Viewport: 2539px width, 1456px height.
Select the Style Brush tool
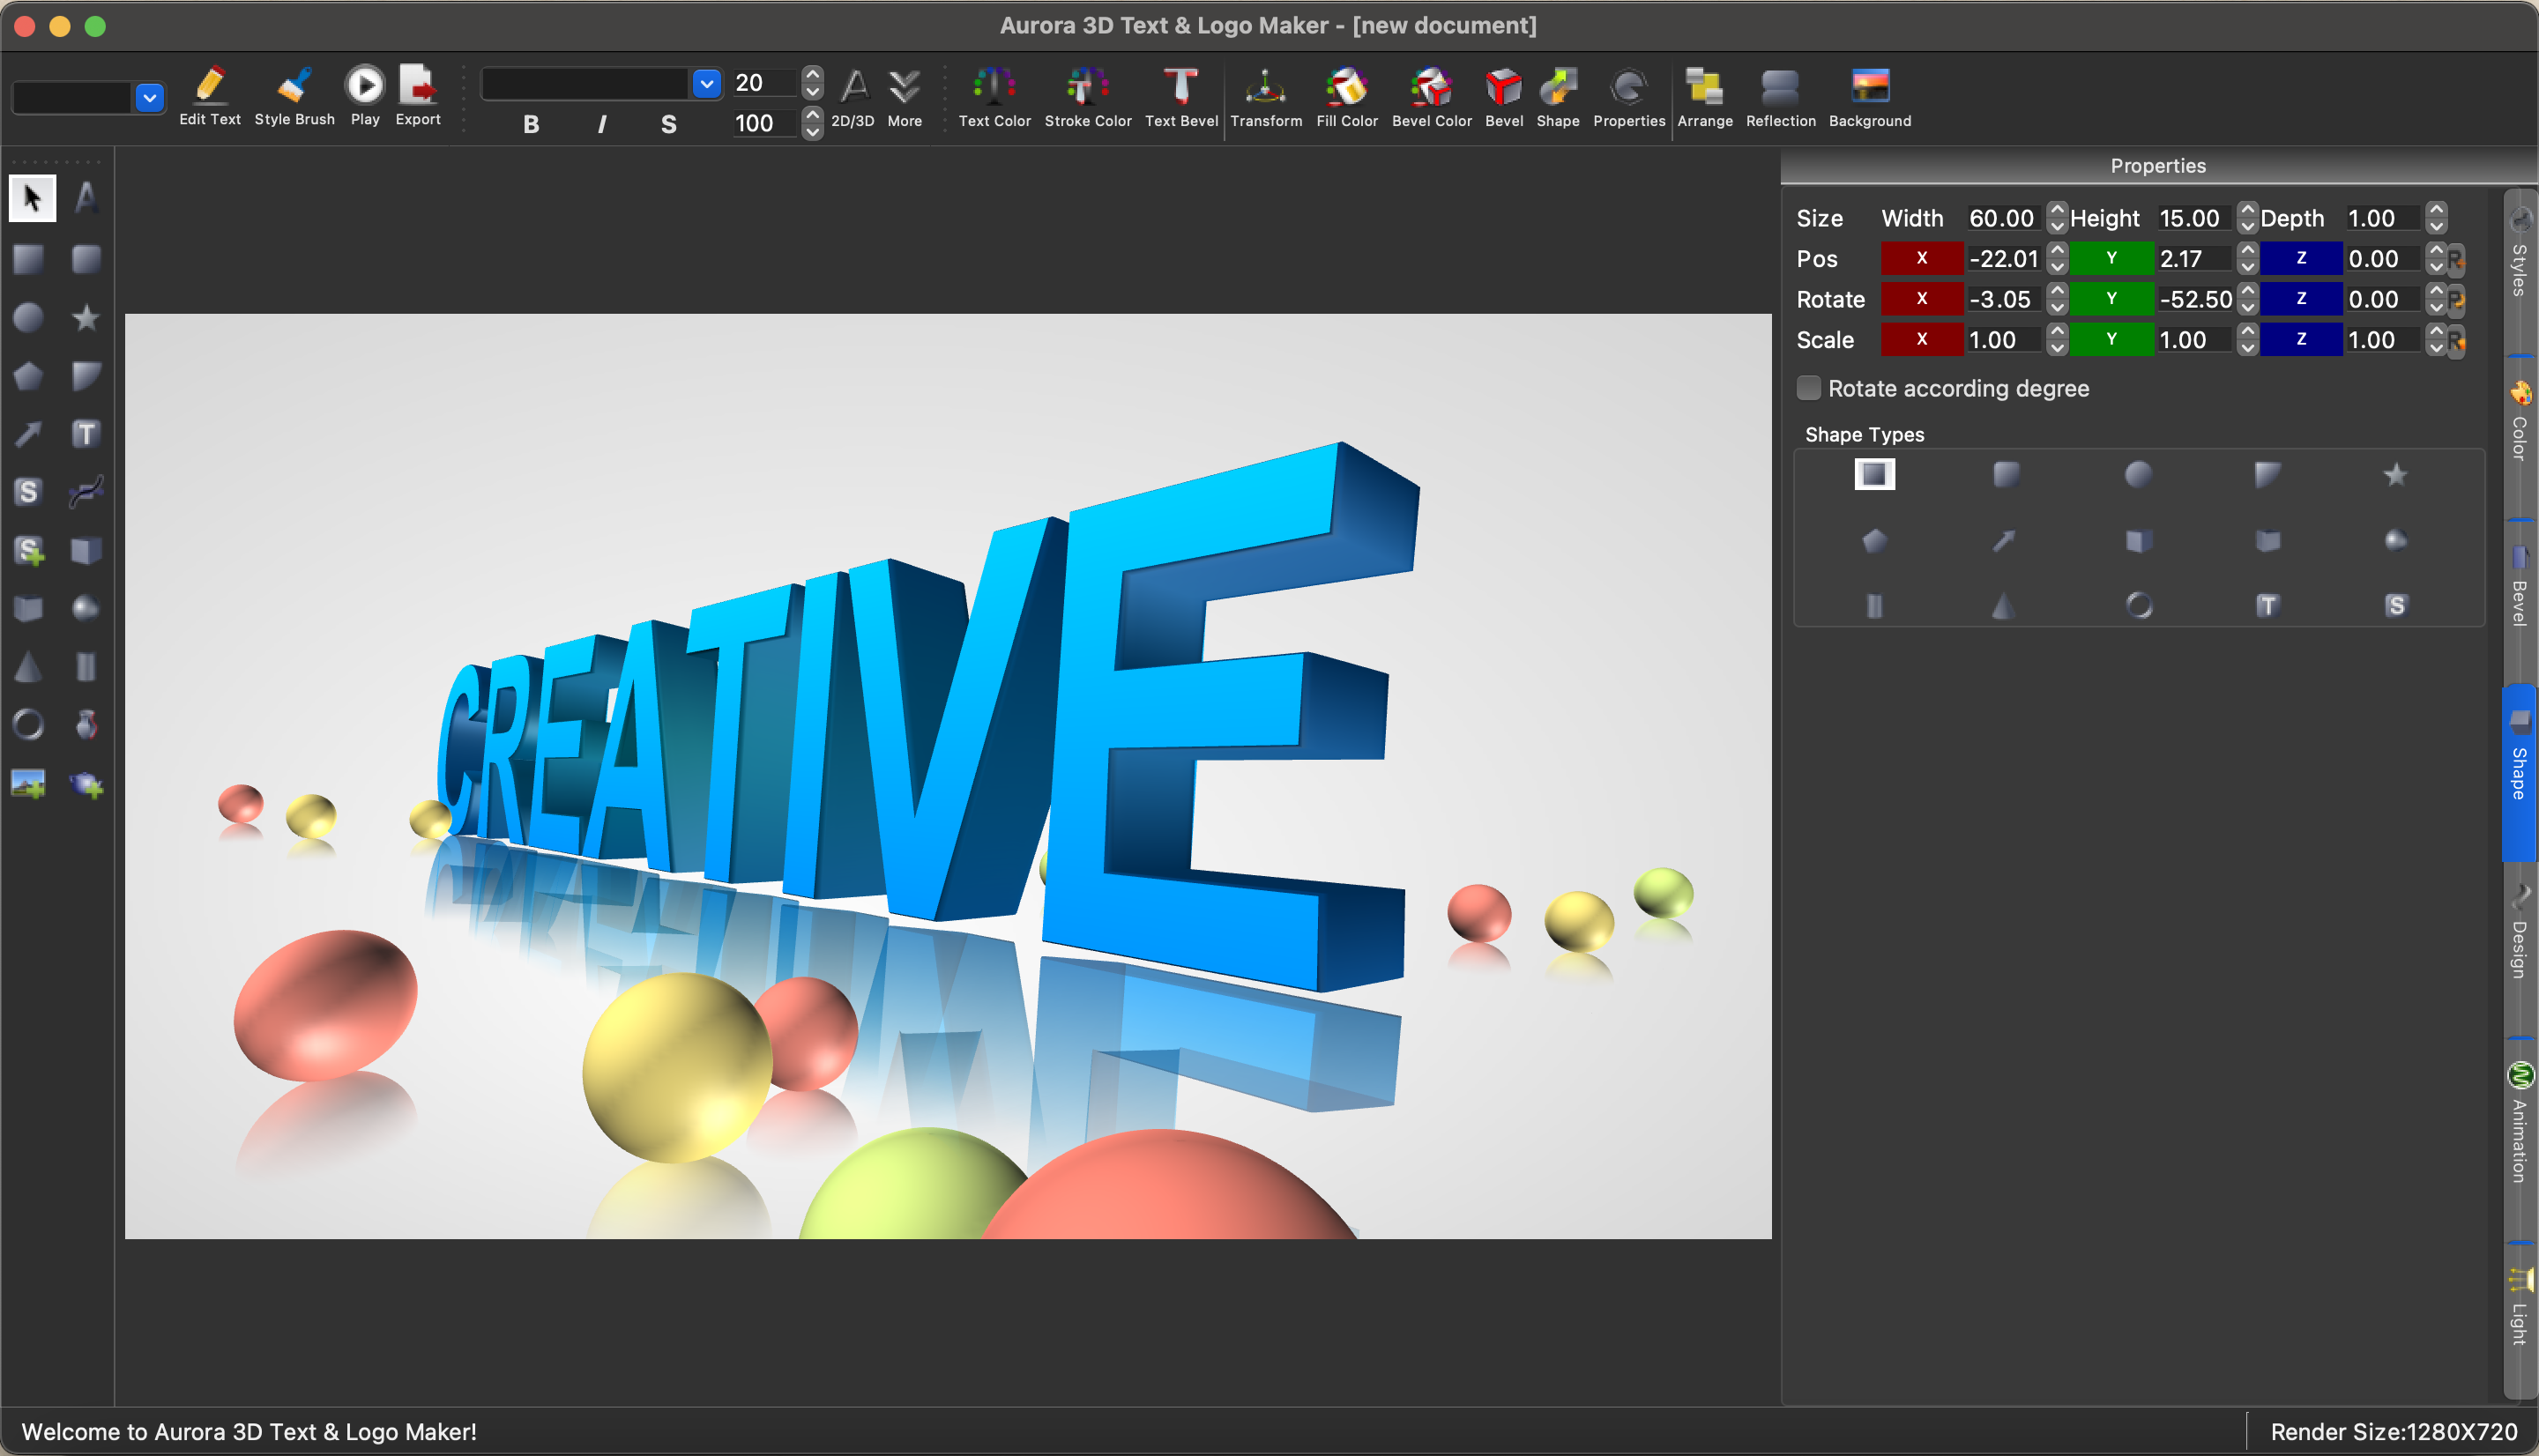[x=294, y=96]
